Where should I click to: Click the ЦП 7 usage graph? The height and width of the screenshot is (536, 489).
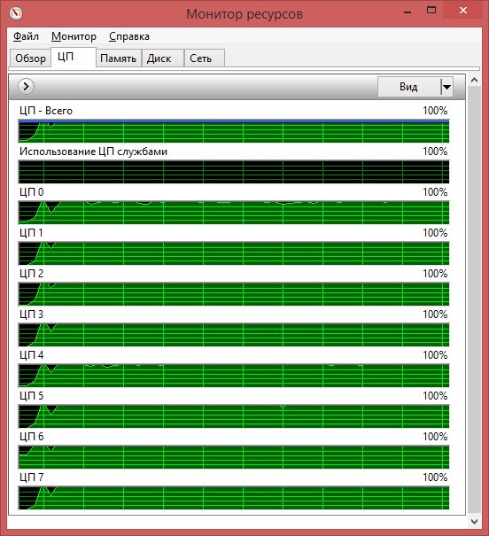coord(234,497)
